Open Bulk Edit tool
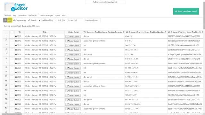 [x=60, y=20]
